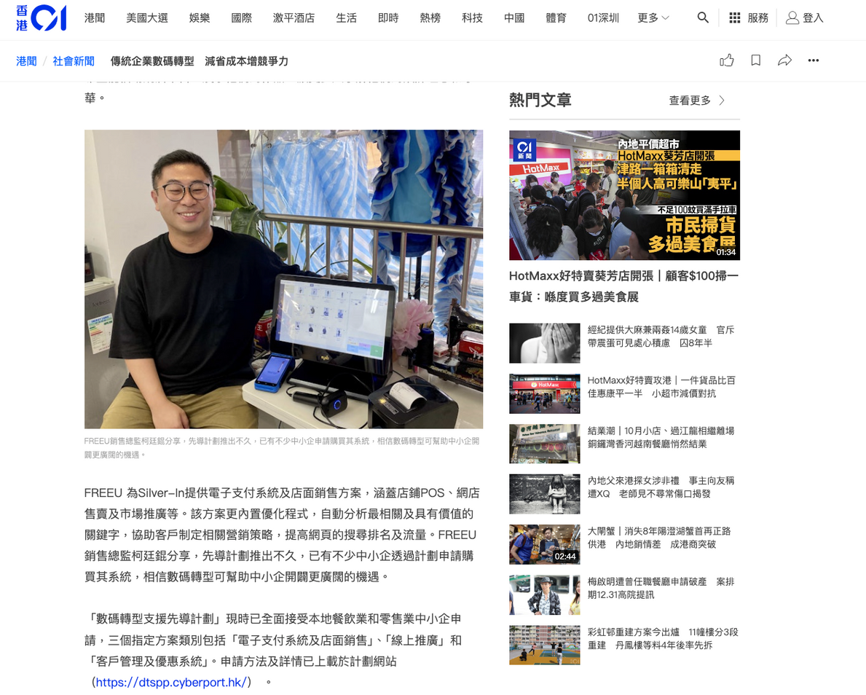Open the 科技 menu item
Image resolution: width=866 pixels, height=695 pixels.
(472, 18)
